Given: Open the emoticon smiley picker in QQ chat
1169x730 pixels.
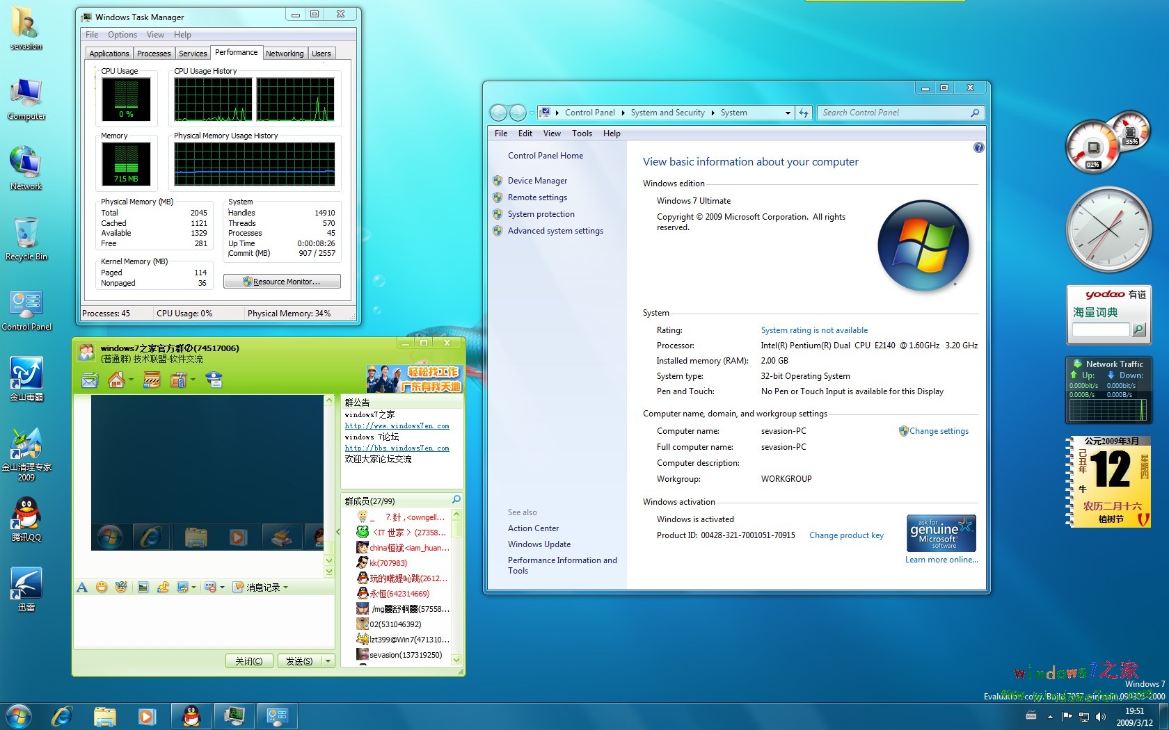Looking at the screenshot, I should 102,587.
